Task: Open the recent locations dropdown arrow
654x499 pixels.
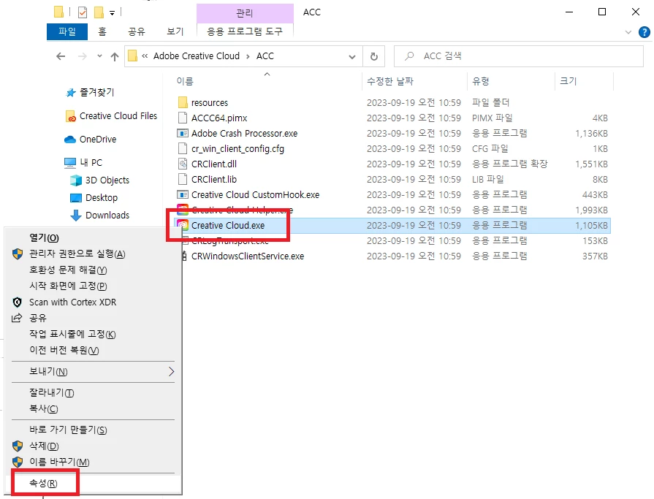Action: click(99, 56)
